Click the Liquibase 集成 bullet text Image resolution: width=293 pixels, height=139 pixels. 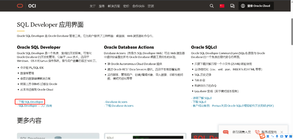[216, 91]
